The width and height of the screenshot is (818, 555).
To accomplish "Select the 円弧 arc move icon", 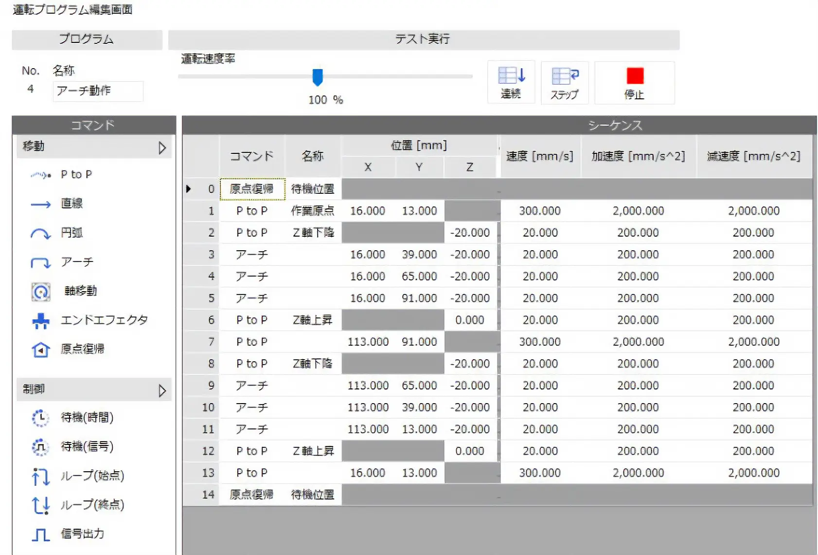I will pyautogui.click(x=41, y=234).
